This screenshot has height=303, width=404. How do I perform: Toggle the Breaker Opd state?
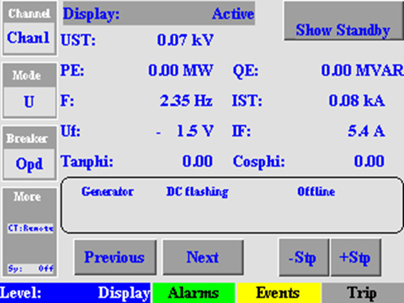(28, 164)
